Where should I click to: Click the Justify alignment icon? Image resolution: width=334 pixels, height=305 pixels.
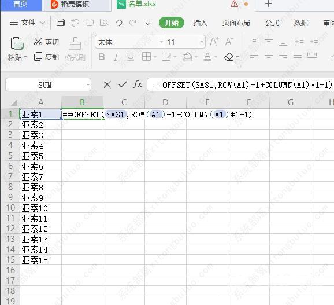tap(298, 57)
